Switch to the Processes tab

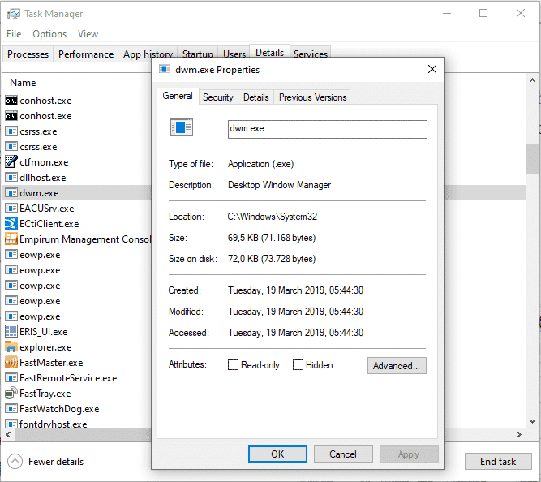coord(28,54)
